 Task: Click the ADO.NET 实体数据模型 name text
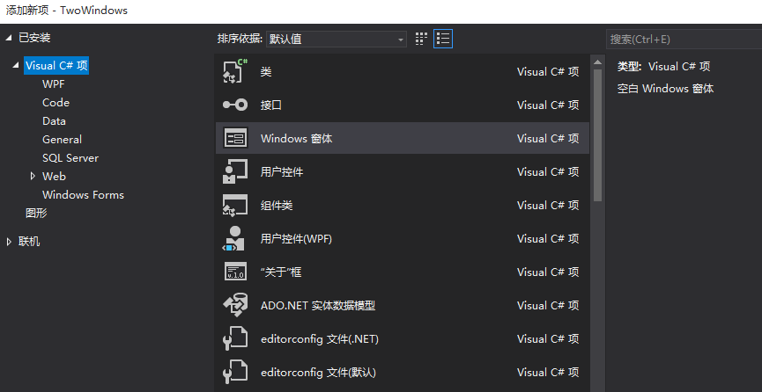click(318, 306)
